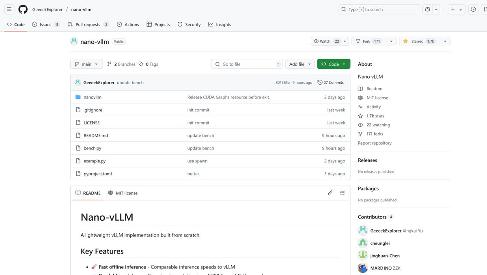Open the Releases heading link
The image size is (487, 275).
tap(367, 160)
